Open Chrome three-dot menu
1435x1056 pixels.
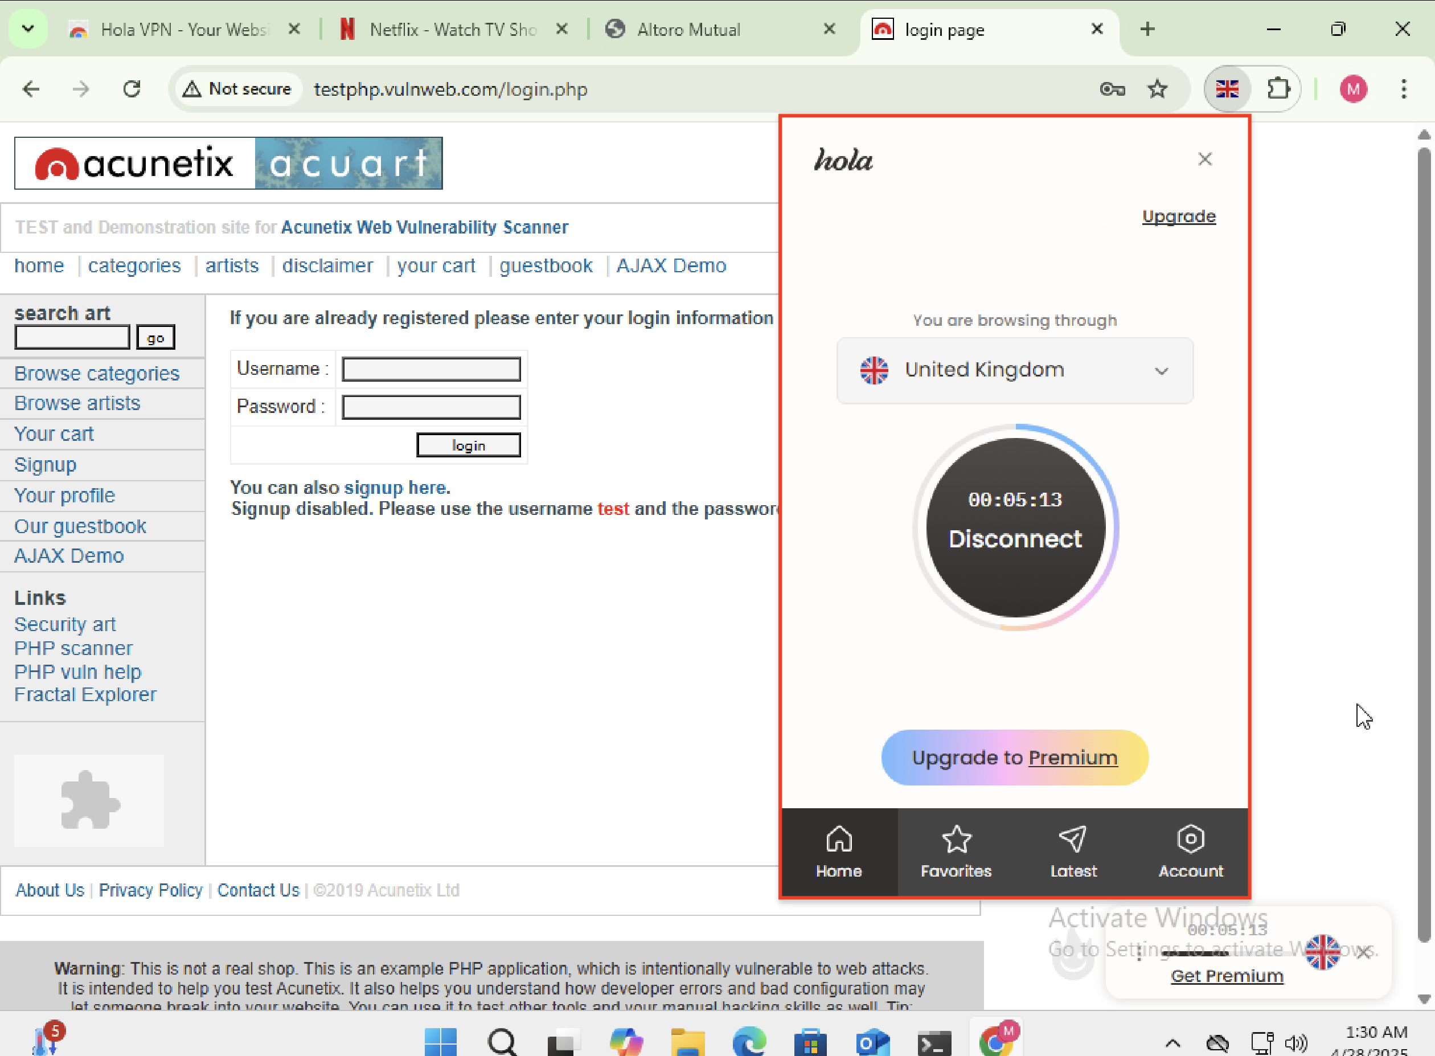1403,89
